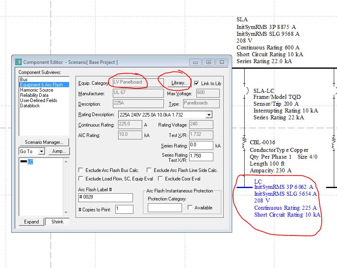Click the Equip. Category field
This screenshot has width=337, height=268.
click(x=138, y=82)
